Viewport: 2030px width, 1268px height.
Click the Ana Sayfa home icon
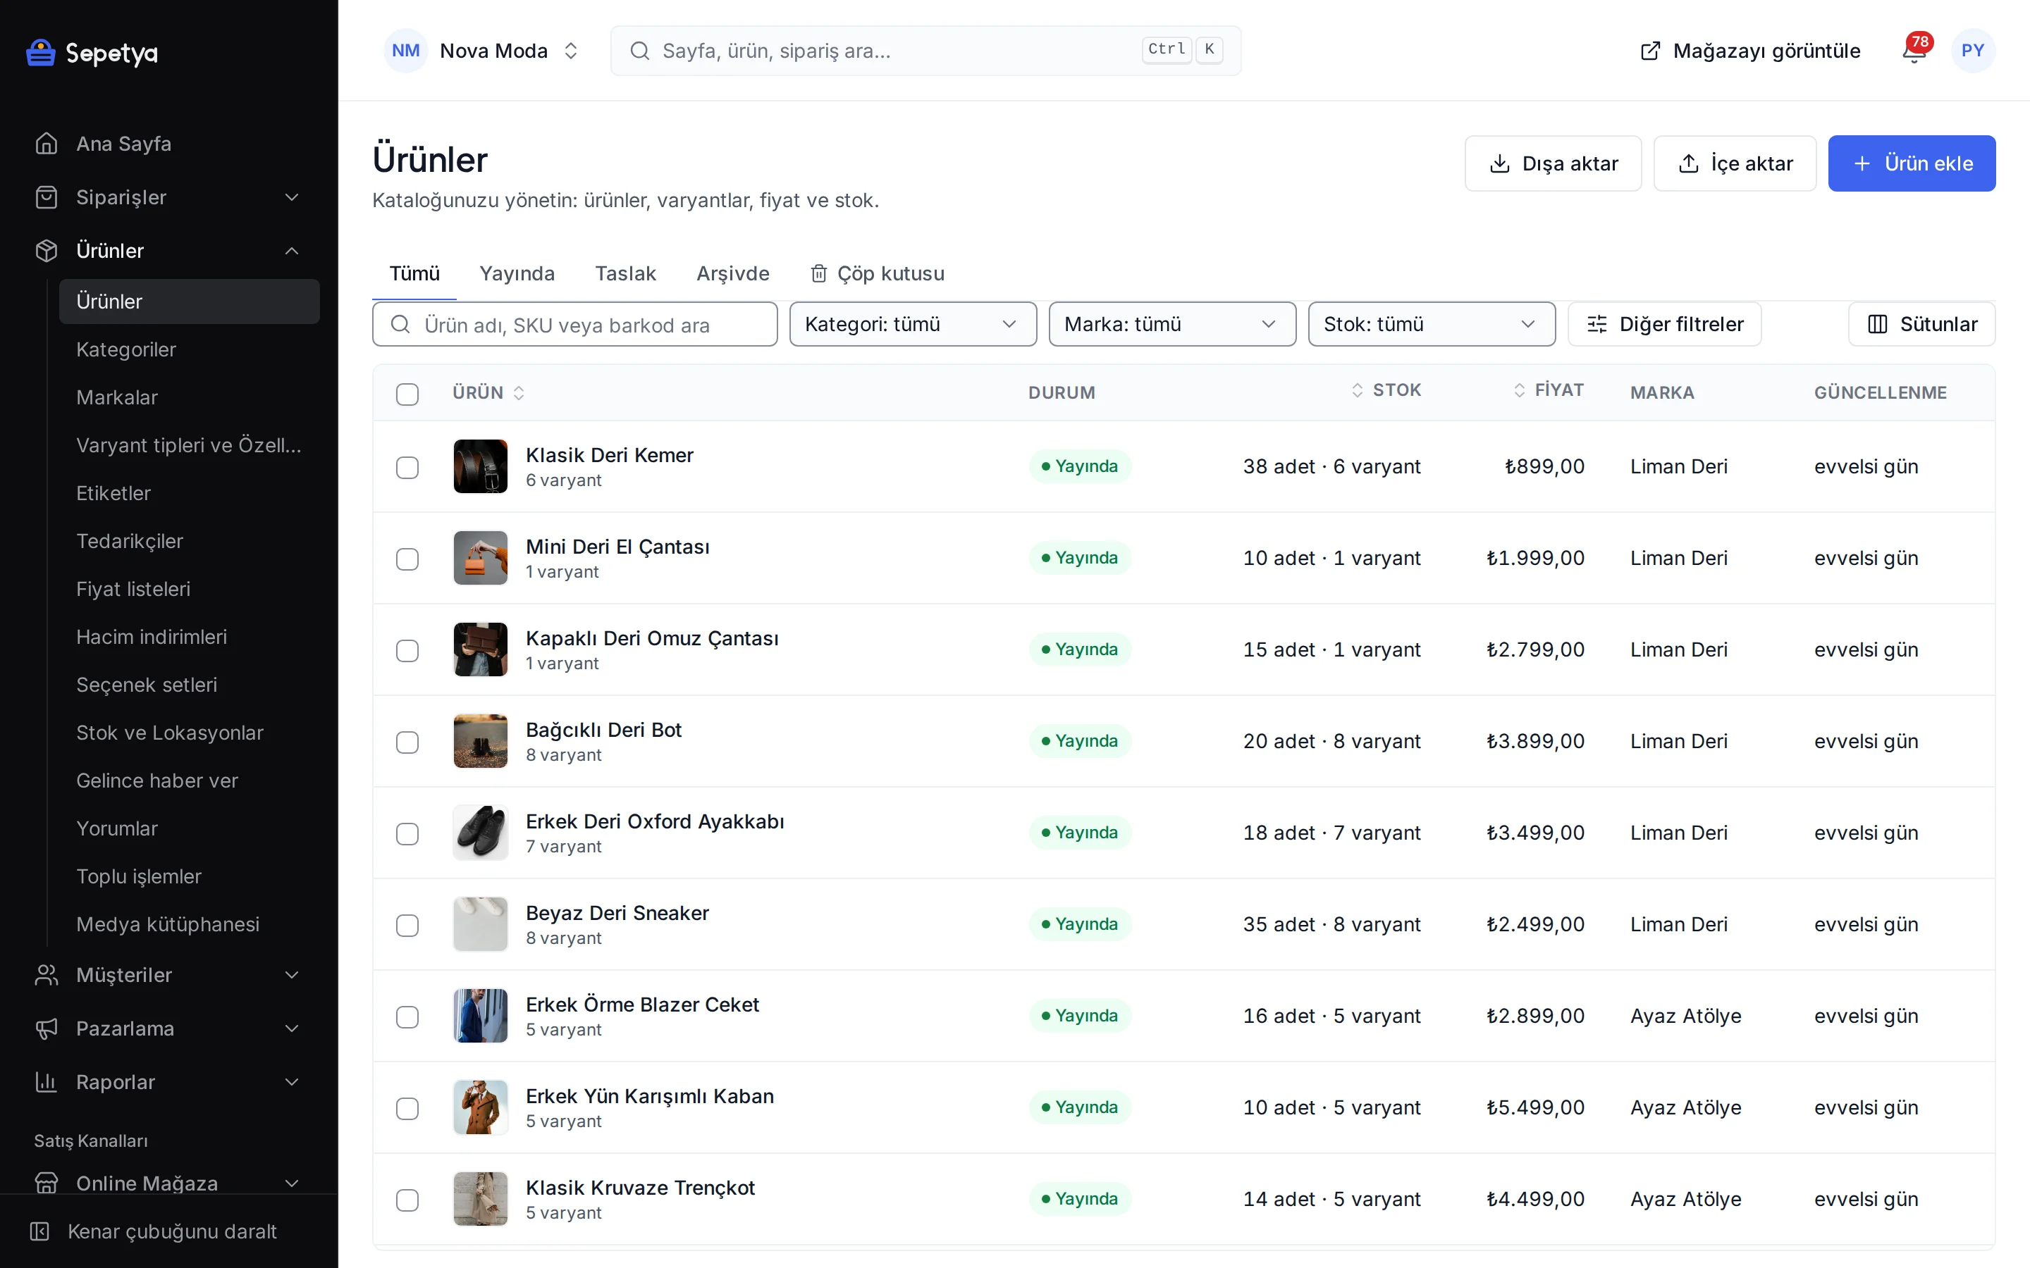tap(47, 144)
